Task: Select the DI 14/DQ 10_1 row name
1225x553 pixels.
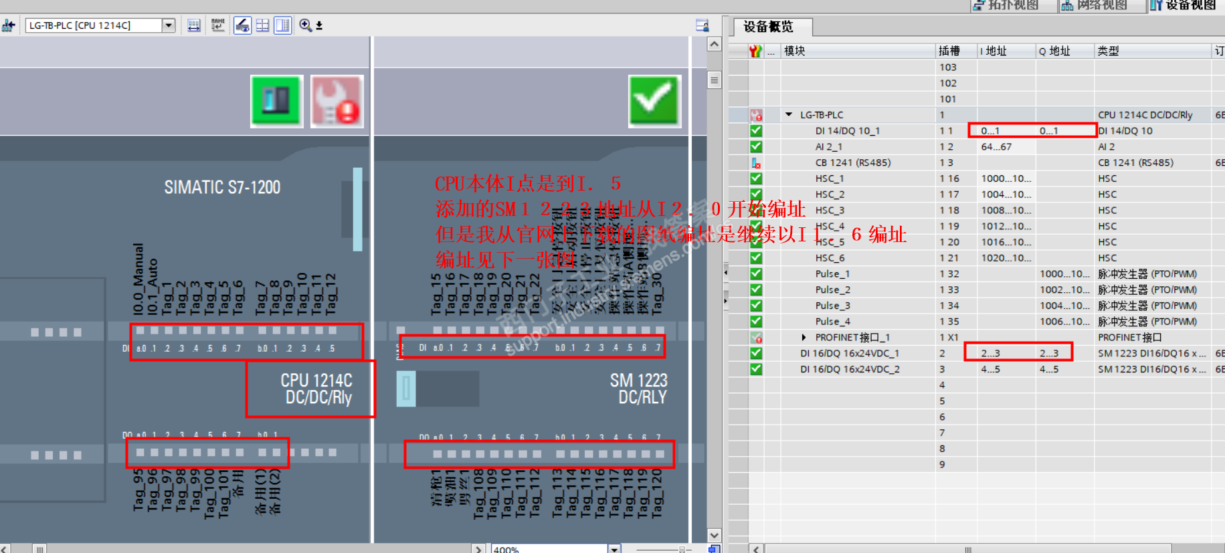Action: point(848,131)
